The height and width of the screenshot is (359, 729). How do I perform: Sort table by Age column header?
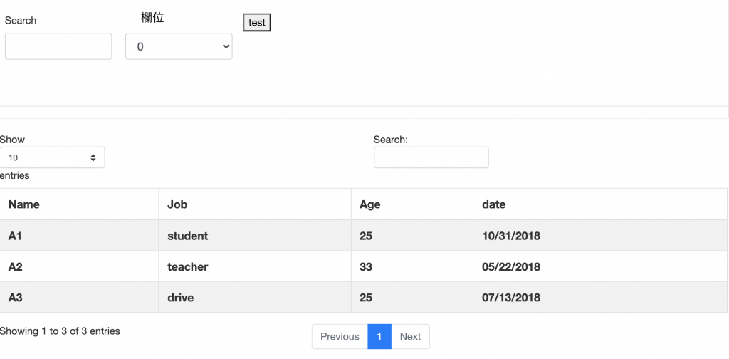click(x=370, y=204)
